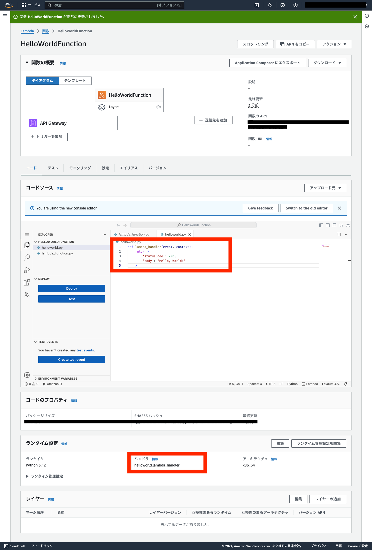Open the help question-mark menu
The height and width of the screenshot is (550, 372).
pos(283,5)
